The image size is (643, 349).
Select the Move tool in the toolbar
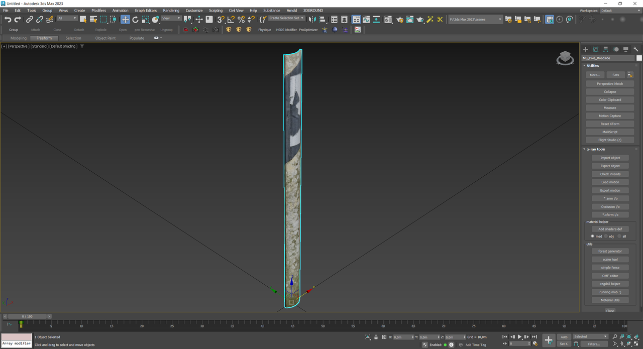pos(125,20)
